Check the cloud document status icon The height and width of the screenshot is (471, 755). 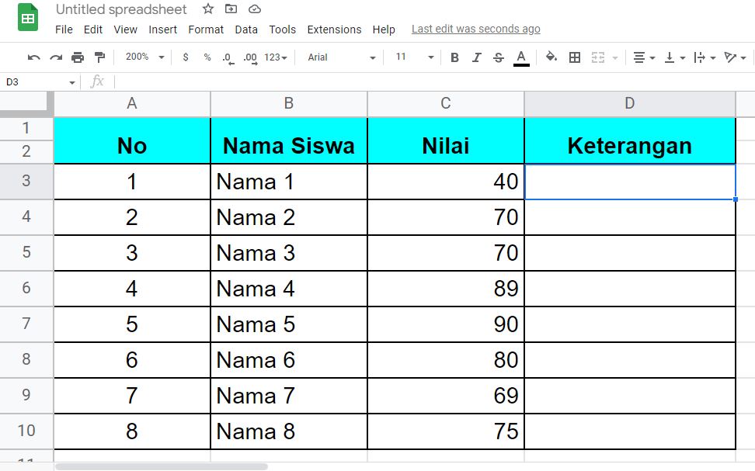254,9
